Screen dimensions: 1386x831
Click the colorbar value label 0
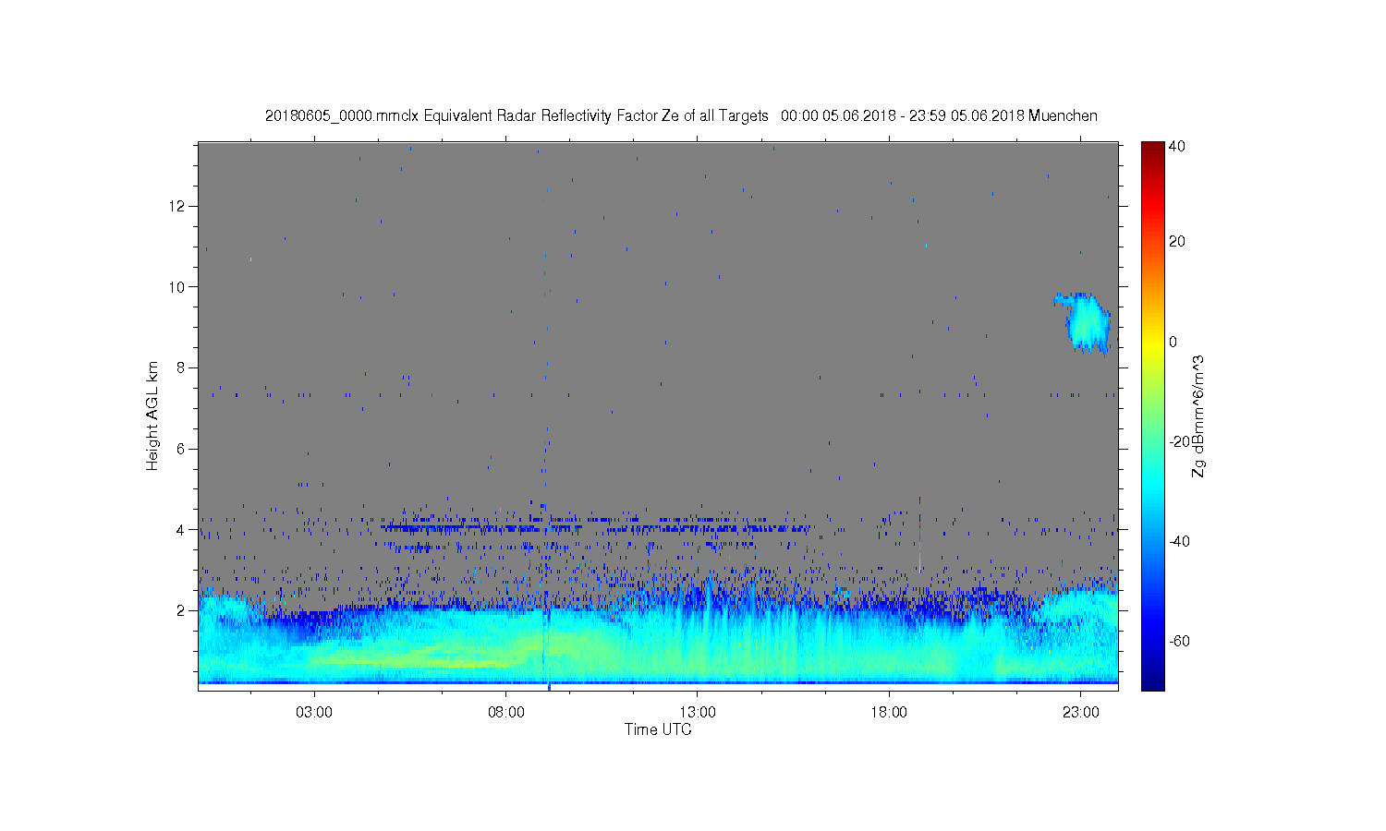click(x=1173, y=342)
